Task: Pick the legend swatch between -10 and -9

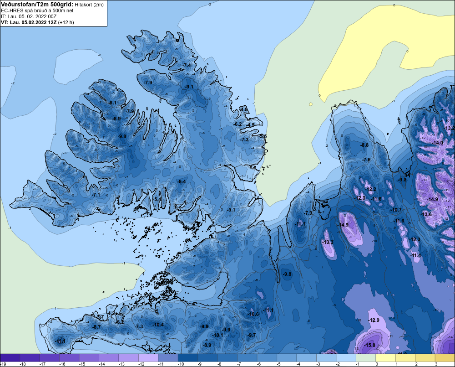Action: click(x=188, y=358)
